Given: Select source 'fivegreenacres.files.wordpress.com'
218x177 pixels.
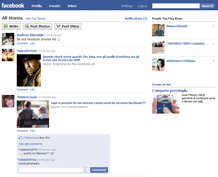Looking at the screenshot, I should point(74,64).
